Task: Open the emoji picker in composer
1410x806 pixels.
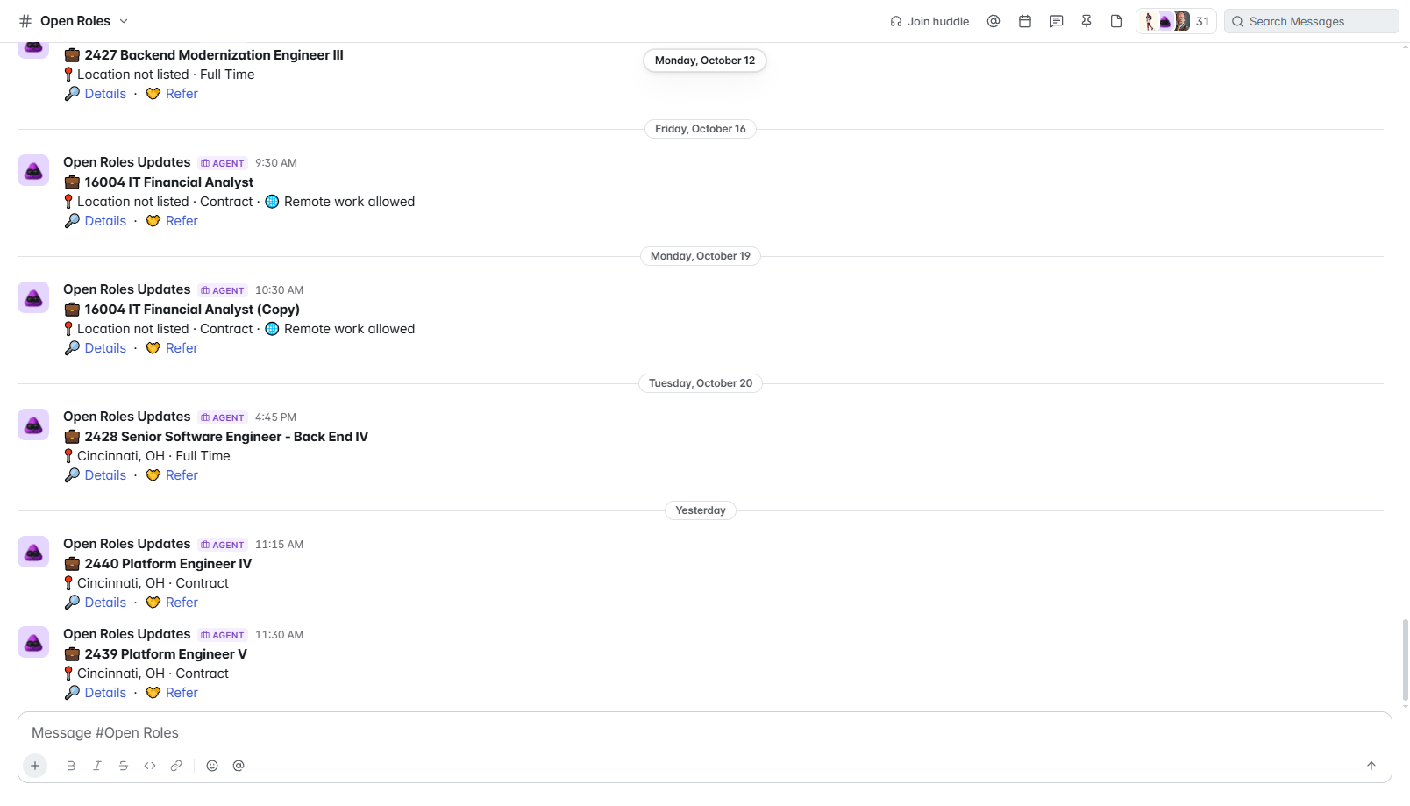Action: [x=212, y=766]
